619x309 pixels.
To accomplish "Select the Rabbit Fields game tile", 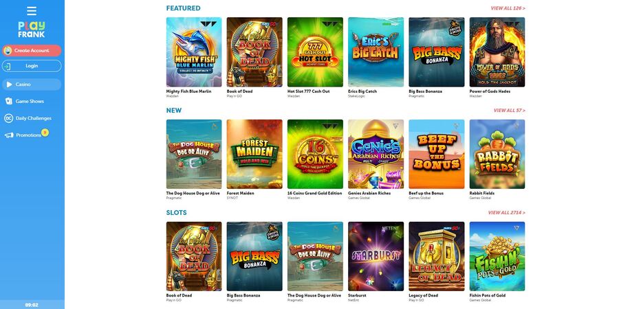I will [x=497, y=154].
